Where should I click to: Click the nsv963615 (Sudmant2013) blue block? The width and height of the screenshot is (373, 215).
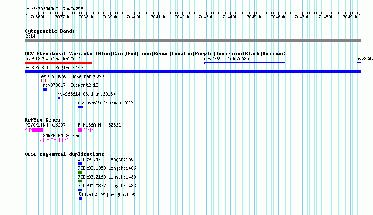pyautogui.click(x=81, y=107)
